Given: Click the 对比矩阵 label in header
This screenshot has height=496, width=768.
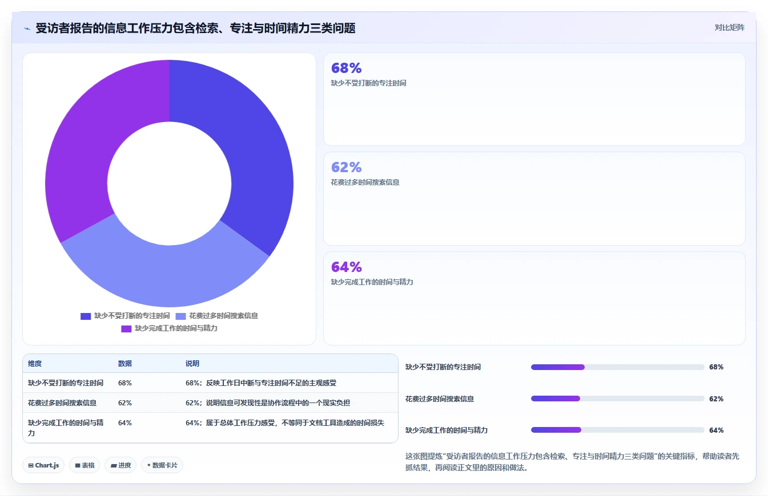Looking at the screenshot, I should click(x=729, y=27).
